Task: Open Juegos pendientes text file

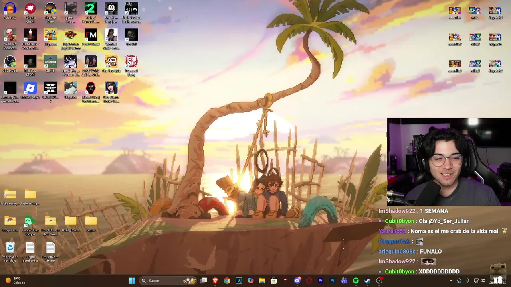Action: pos(30,252)
